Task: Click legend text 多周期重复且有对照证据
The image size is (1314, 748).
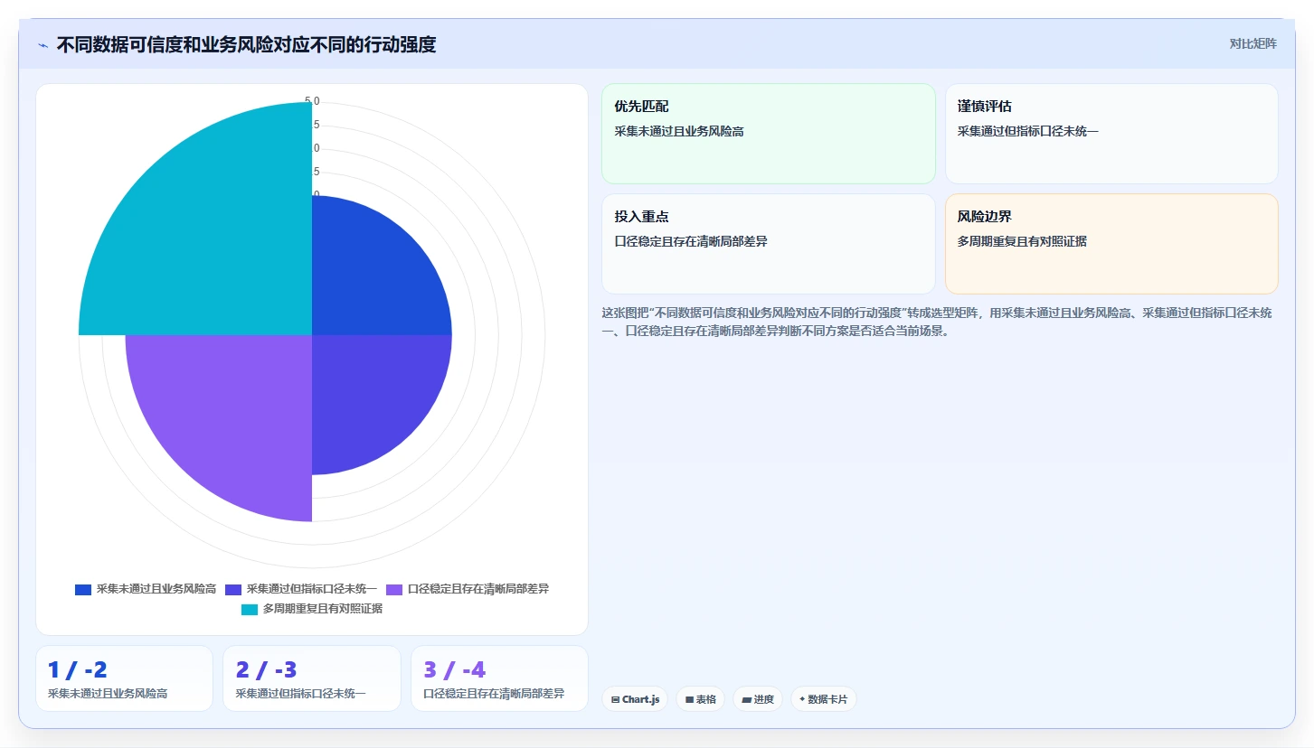Action: pos(323,609)
